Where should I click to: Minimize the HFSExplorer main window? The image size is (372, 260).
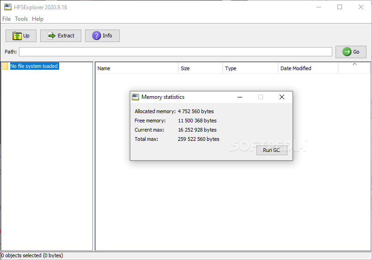(319, 7)
